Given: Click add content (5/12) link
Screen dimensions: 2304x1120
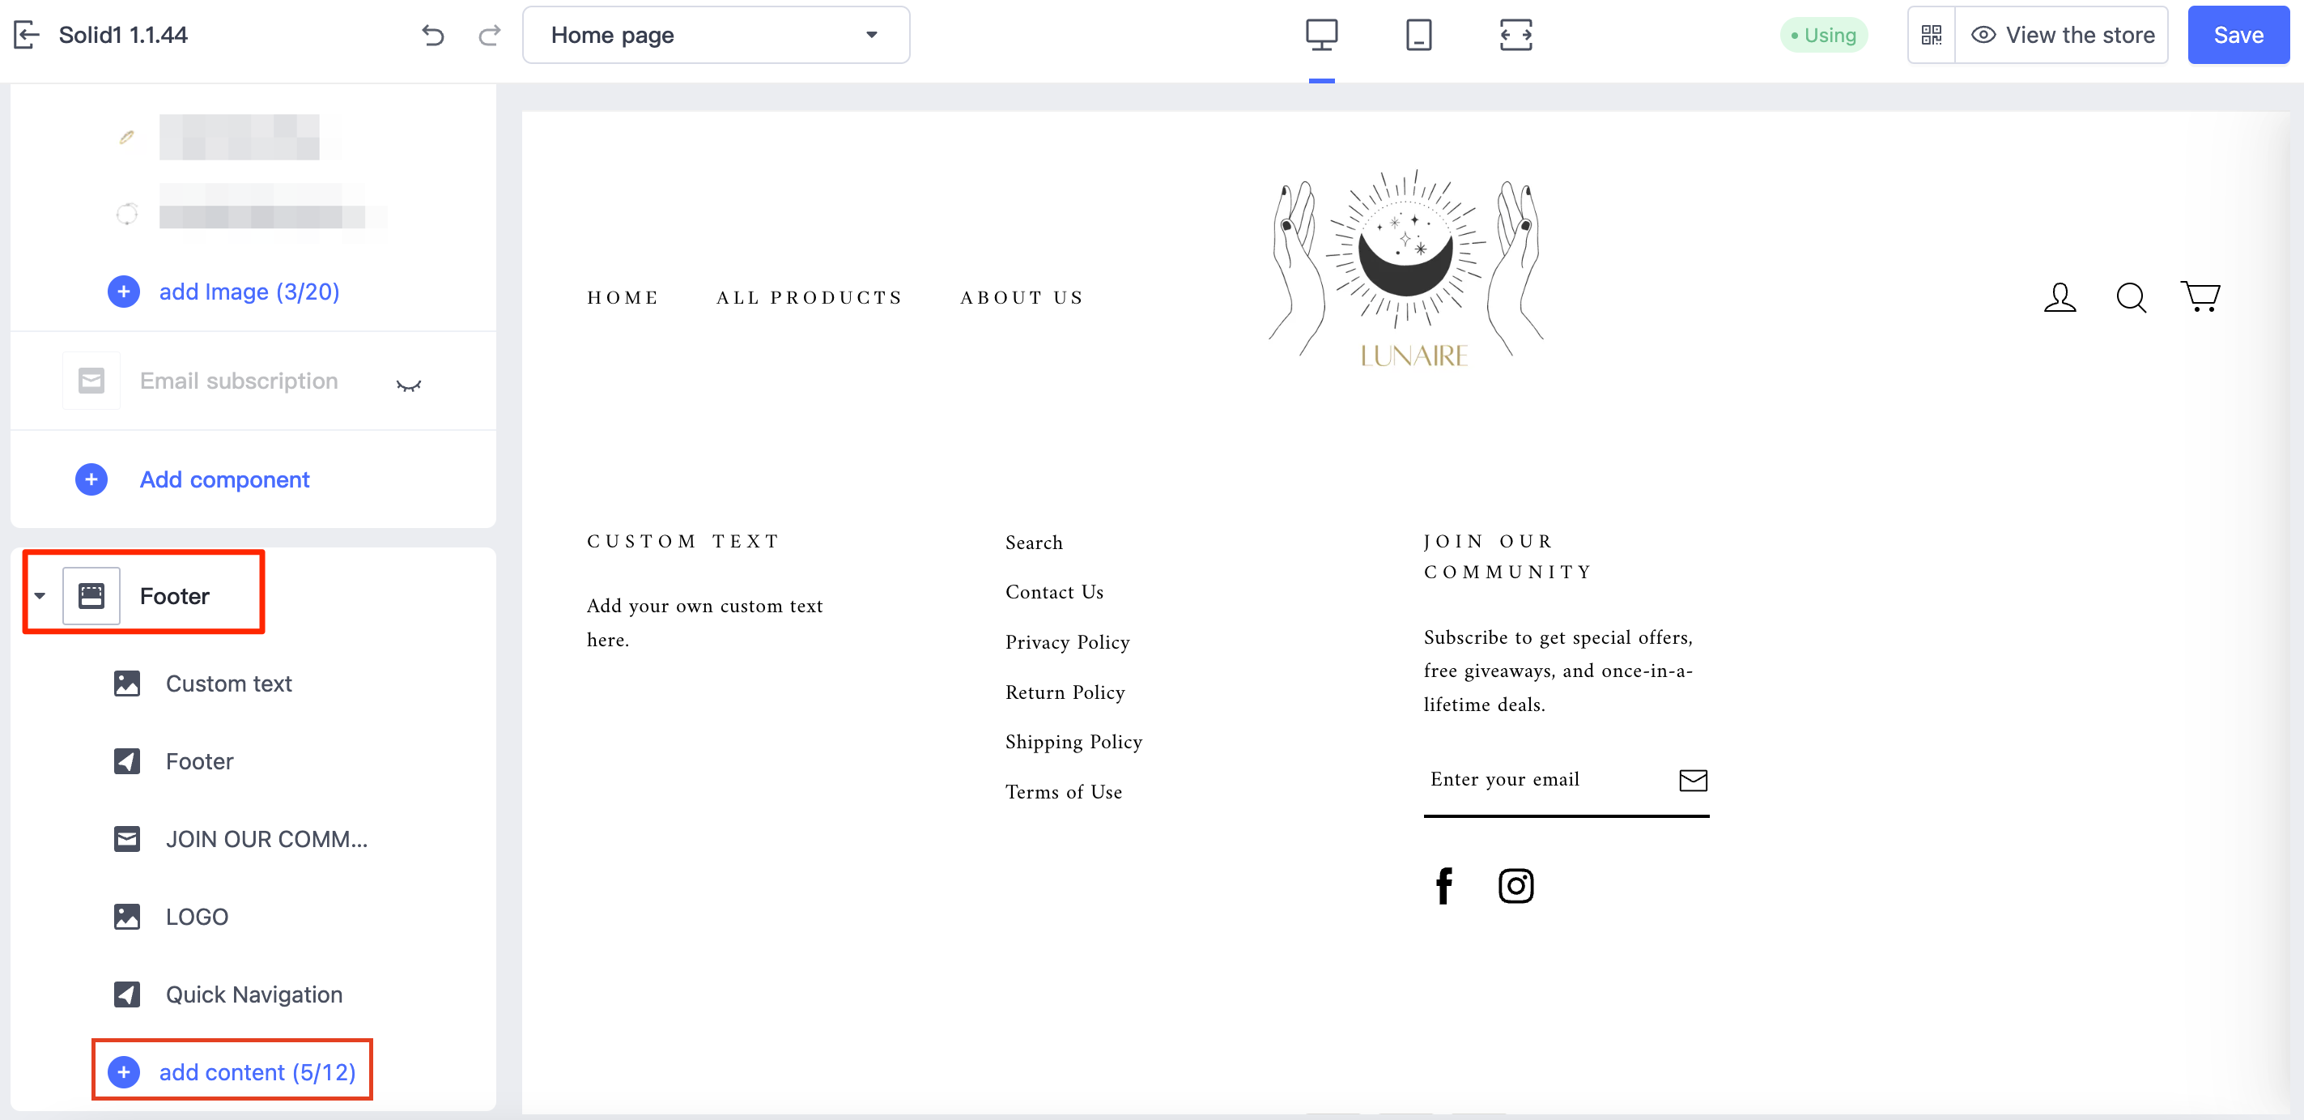Looking at the screenshot, I should click(x=257, y=1071).
